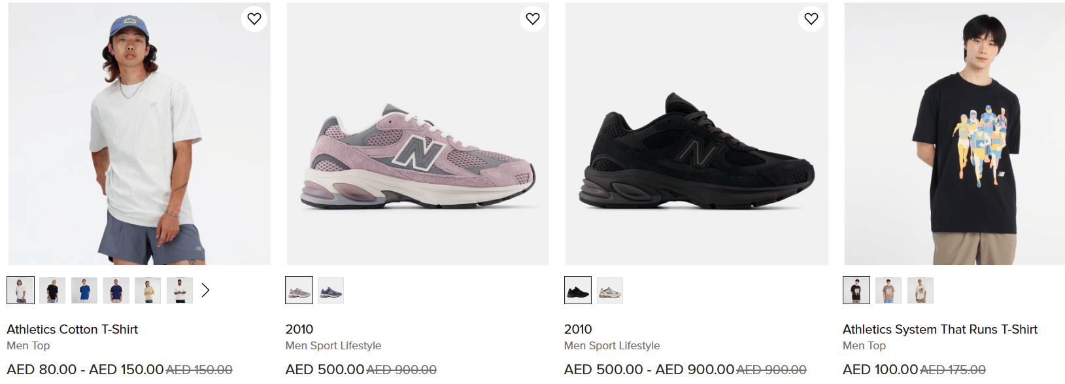
Task: Select the pink 2010 sneaker color thumbnail
Action: [x=299, y=290]
